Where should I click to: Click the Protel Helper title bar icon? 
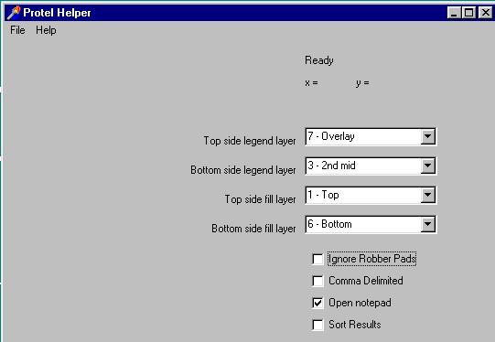pyautogui.click(x=14, y=13)
